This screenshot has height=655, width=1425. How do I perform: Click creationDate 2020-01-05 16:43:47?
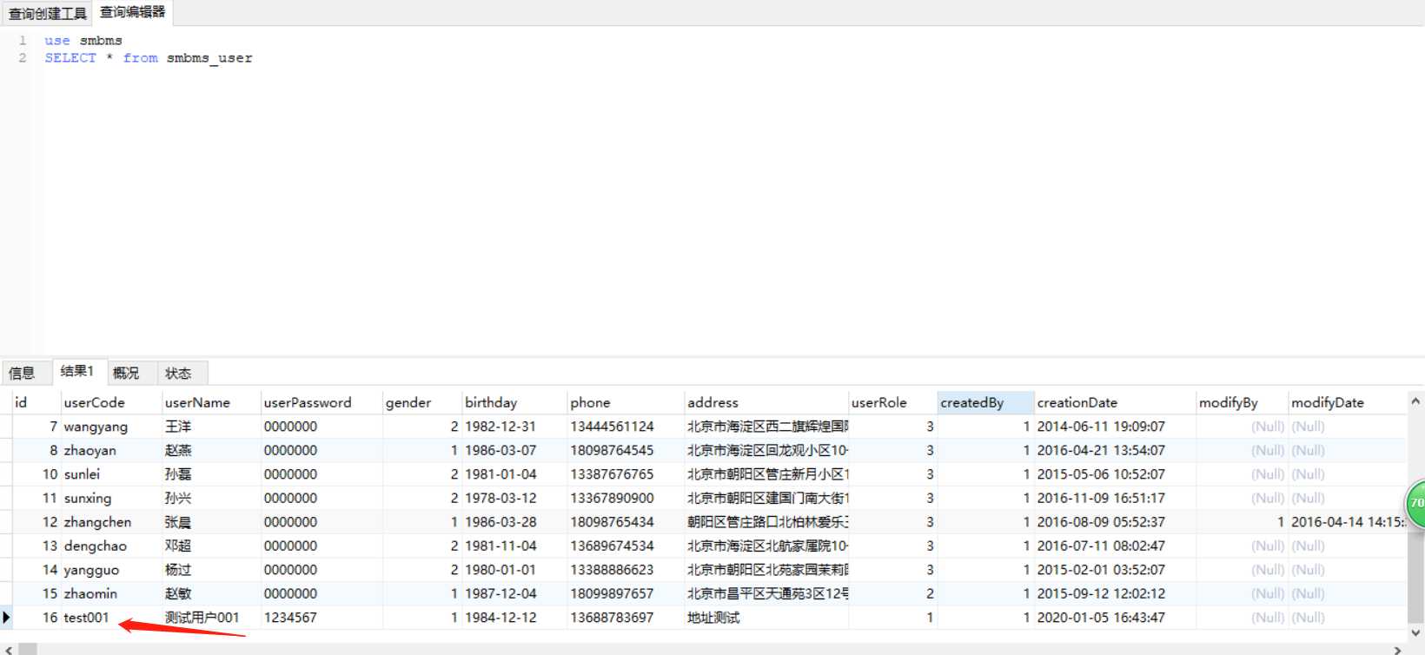[1115, 618]
